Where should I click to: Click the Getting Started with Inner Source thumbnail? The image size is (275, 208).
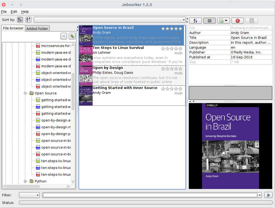pos(86,96)
